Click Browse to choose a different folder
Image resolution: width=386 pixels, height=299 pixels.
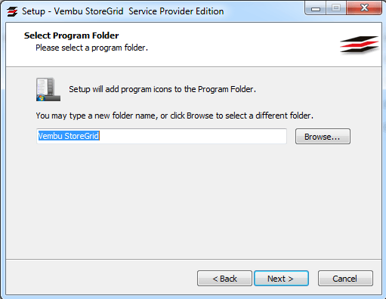(x=323, y=137)
